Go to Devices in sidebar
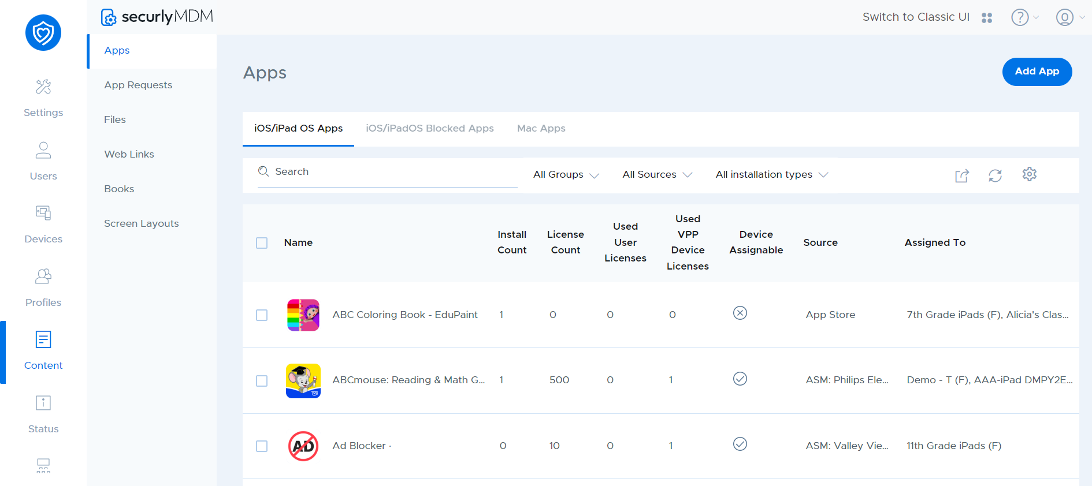The image size is (1092, 486). click(x=43, y=225)
